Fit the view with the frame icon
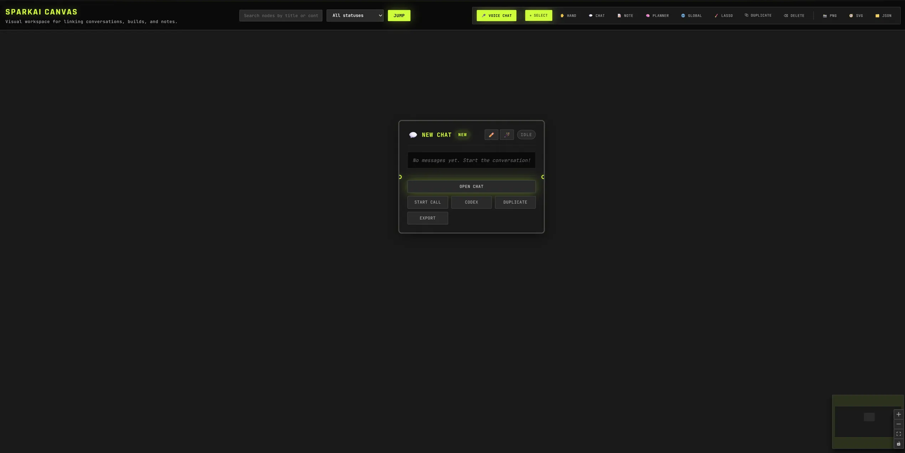Image resolution: width=905 pixels, height=453 pixels. (899, 434)
